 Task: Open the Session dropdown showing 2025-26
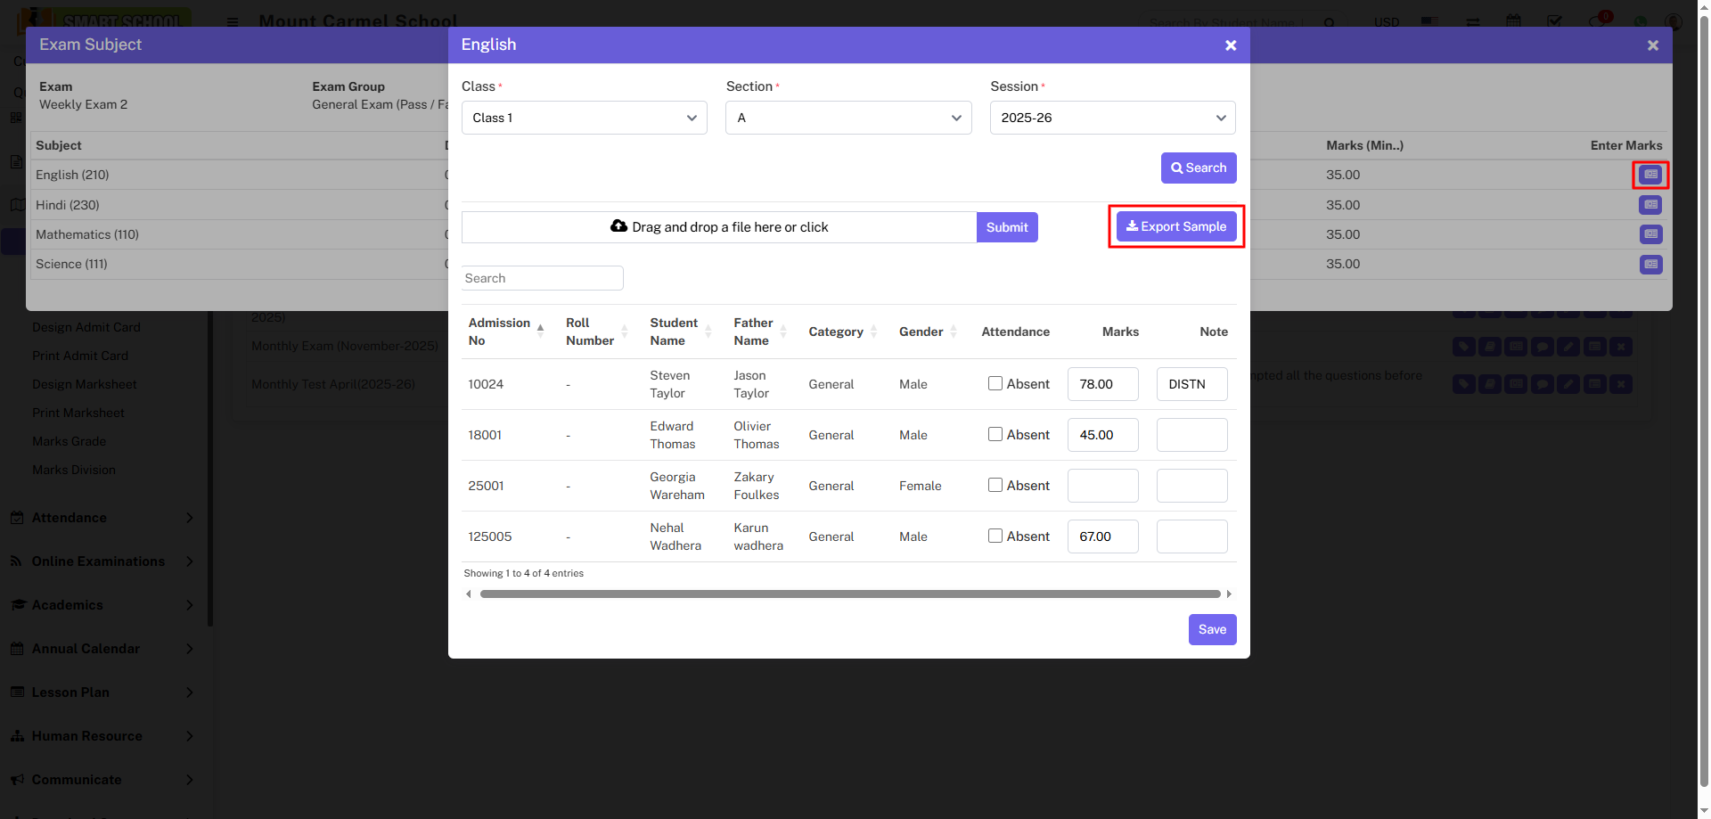[1112, 118]
